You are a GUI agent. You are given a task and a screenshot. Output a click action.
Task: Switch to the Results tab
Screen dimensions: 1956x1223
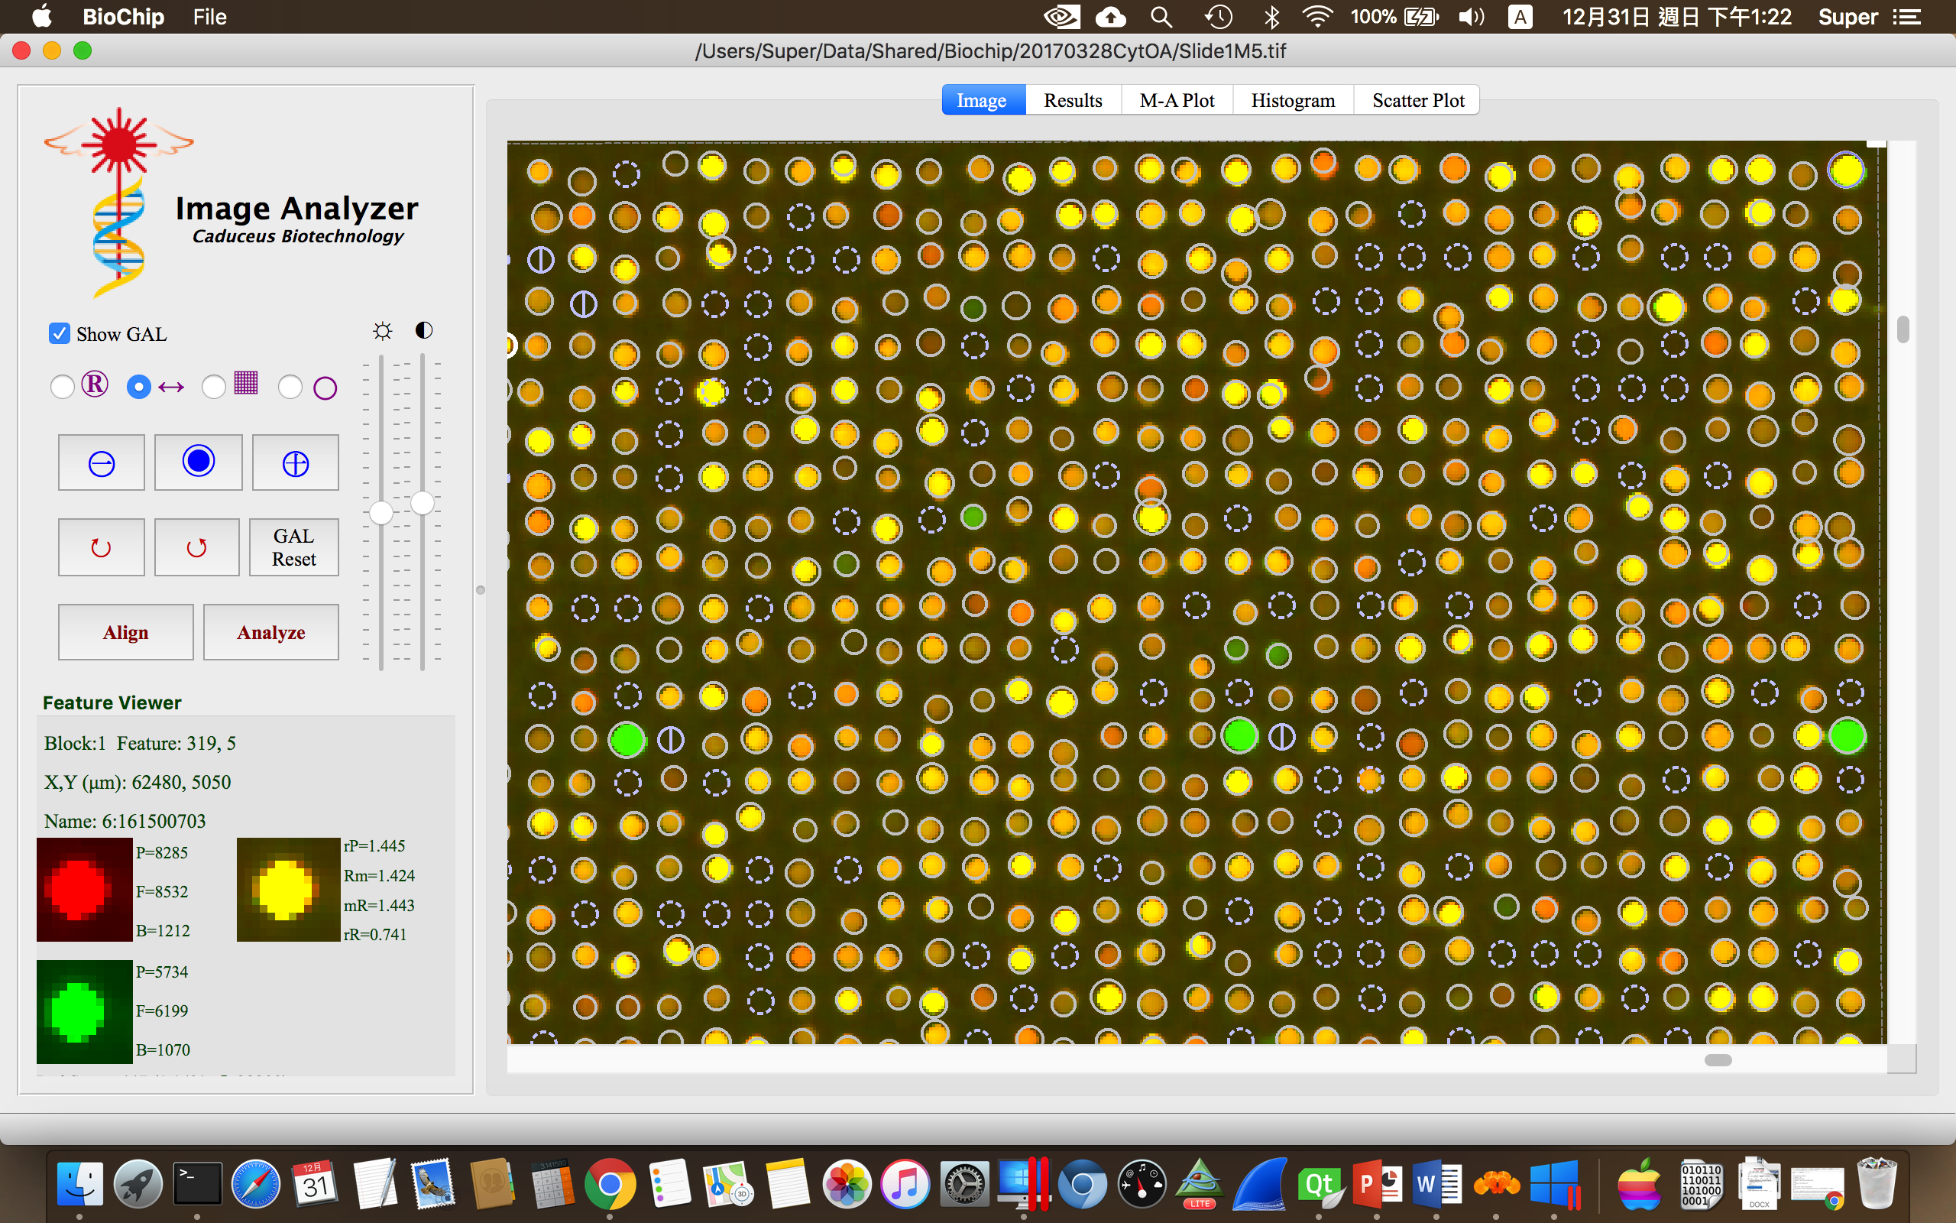pos(1073,100)
